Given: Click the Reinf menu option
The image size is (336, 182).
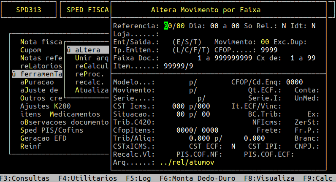Looking at the screenshot, I should point(31,146).
